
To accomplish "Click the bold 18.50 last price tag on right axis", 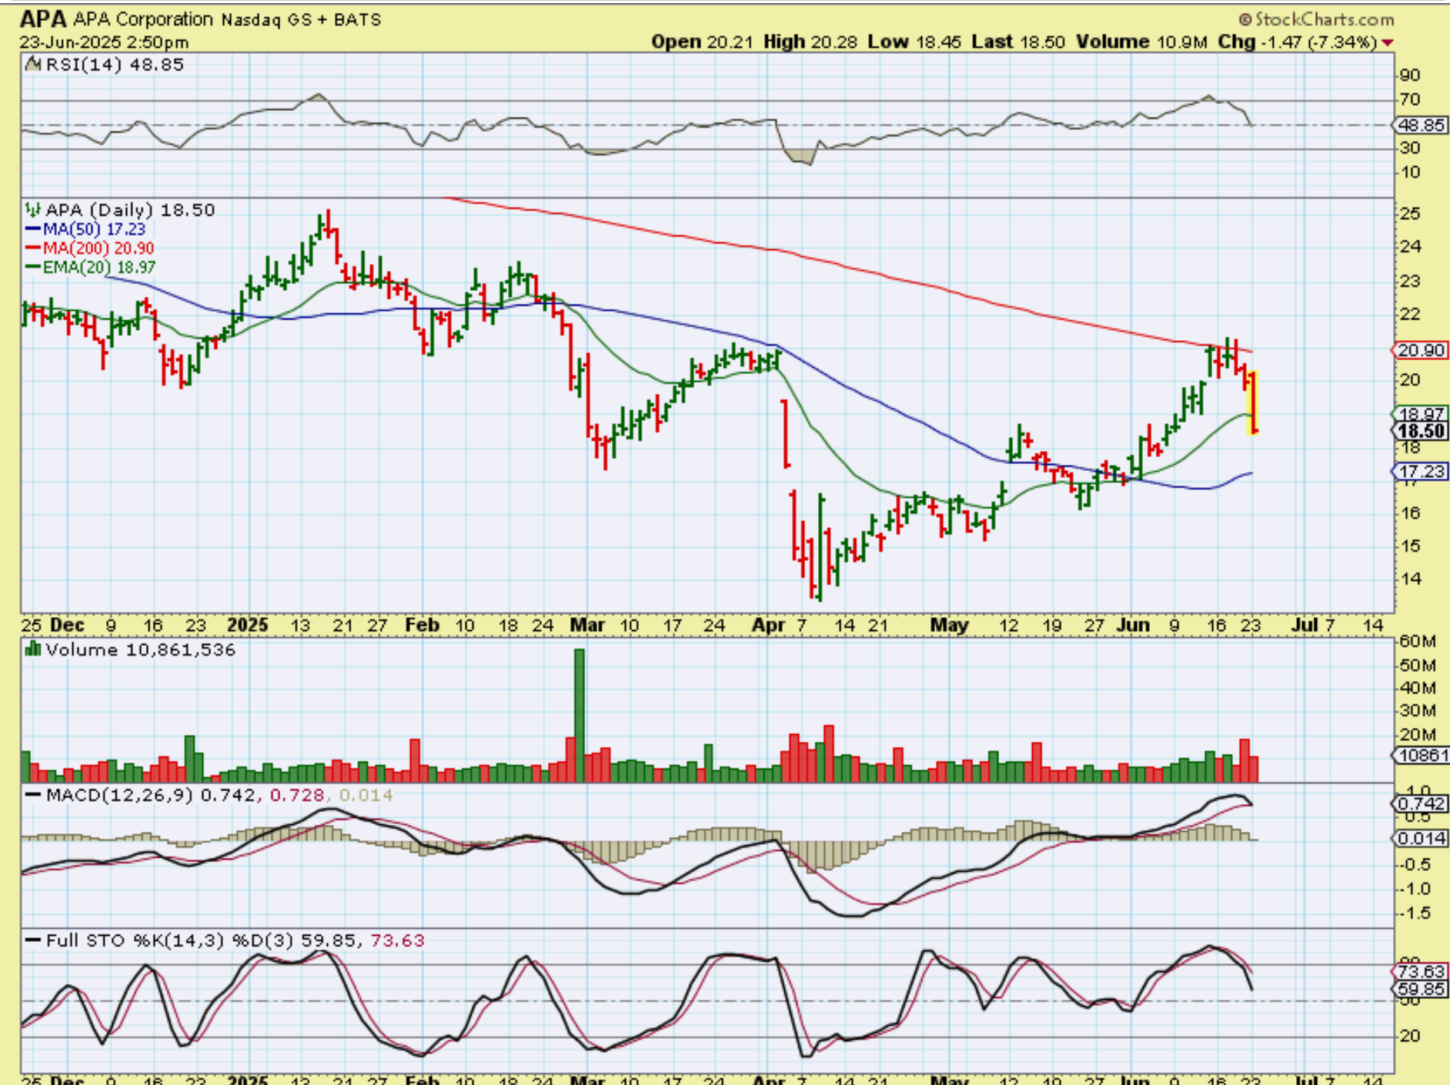I will pos(1421,431).
